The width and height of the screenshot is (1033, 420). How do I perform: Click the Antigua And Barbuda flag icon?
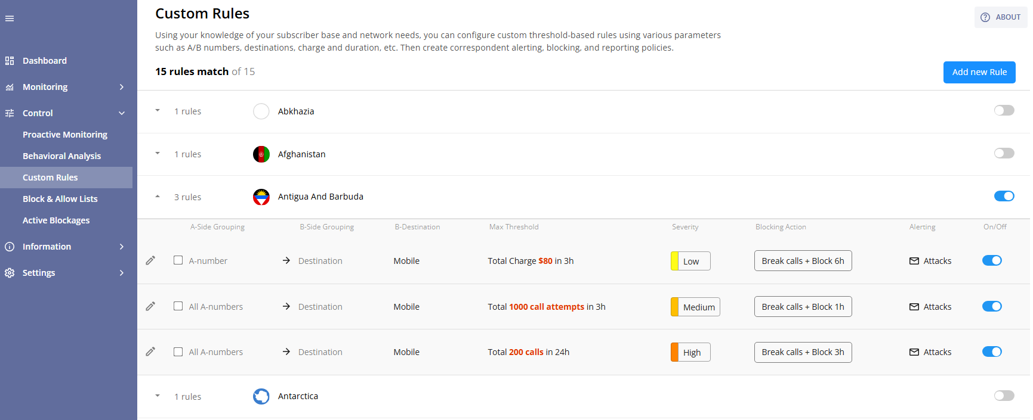261,197
